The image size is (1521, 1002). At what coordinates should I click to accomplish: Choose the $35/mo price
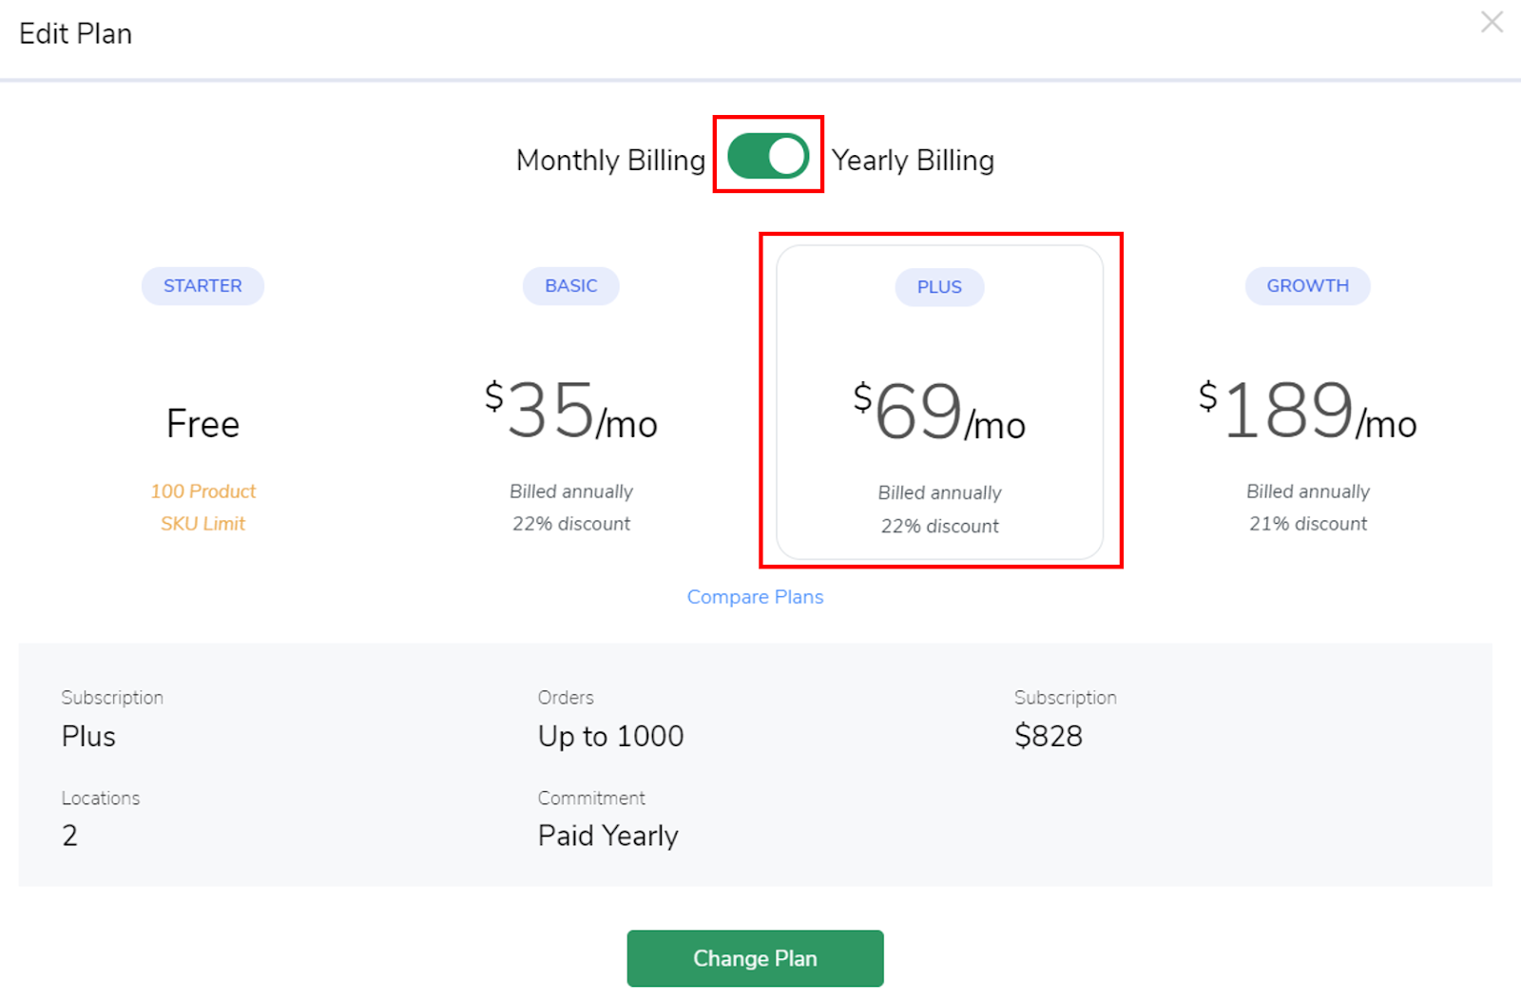[x=571, y=413]
